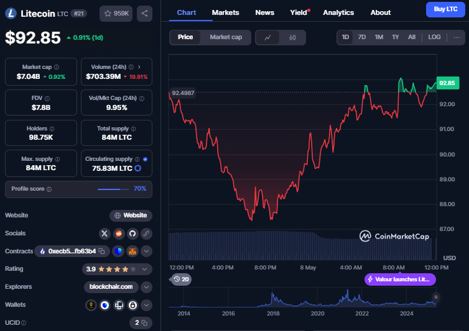
Task: Open Volume (24h) details arrow
Action: [139, 67]
